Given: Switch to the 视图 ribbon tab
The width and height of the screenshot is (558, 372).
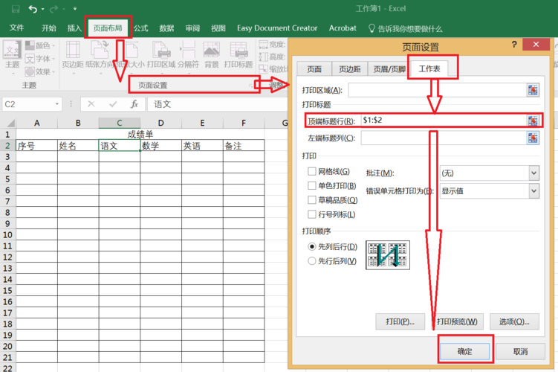Looking at the screenshot, I should coord(218,28).
